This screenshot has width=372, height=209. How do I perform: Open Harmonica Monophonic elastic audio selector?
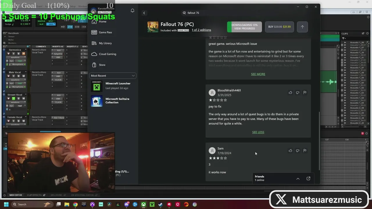(18, 64)
